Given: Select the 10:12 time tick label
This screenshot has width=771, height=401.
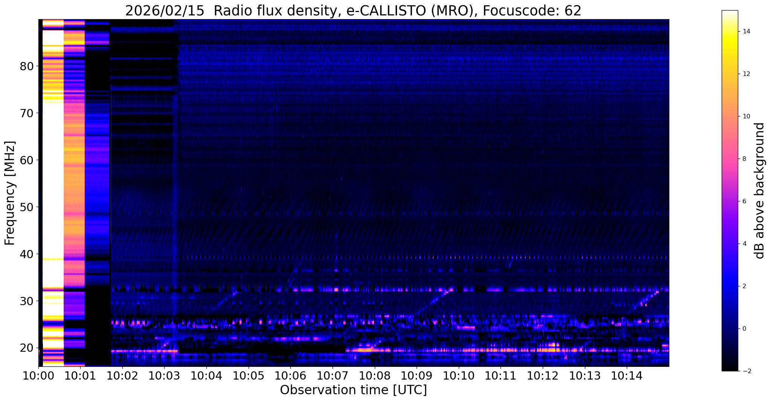Looking at the screenshot, I should coord(543,376).
